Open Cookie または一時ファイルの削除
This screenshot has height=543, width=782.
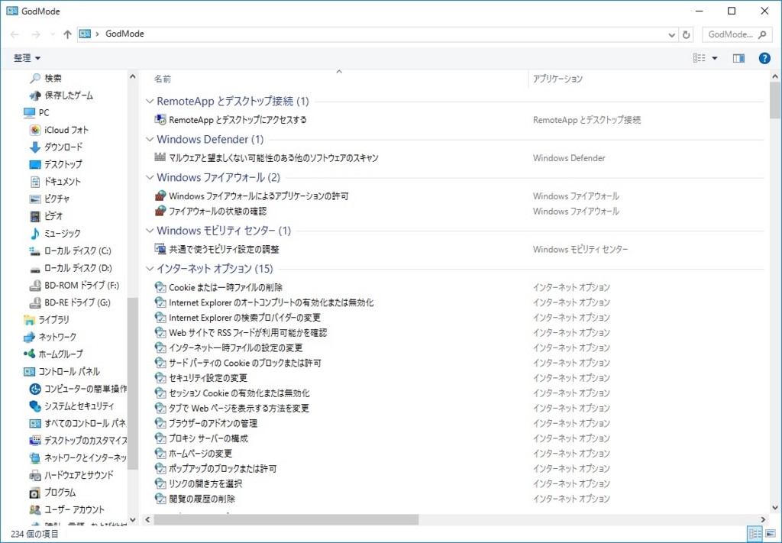(226, 287)
